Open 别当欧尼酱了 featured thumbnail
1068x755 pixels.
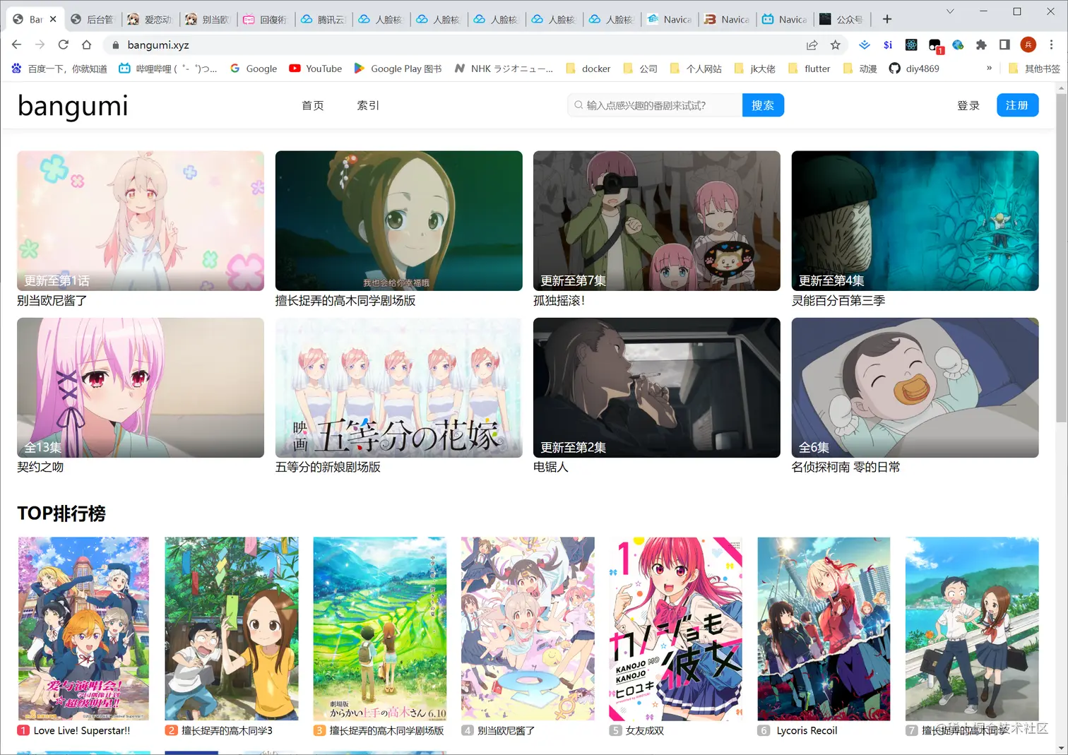pos(141,220)
